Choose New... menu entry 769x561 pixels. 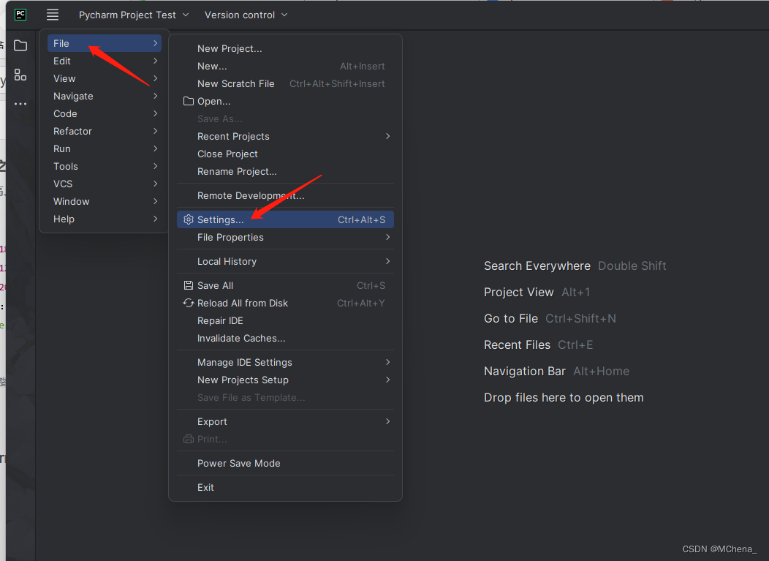coord(285,67)
